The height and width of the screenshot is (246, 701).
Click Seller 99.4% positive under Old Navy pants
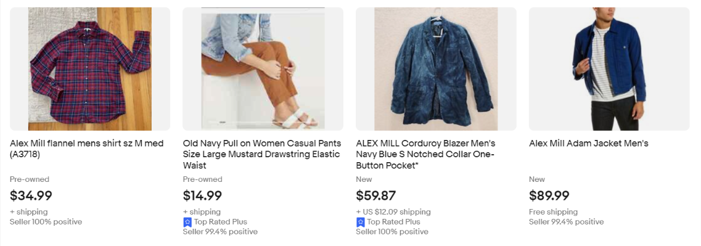tap(220, 232)
